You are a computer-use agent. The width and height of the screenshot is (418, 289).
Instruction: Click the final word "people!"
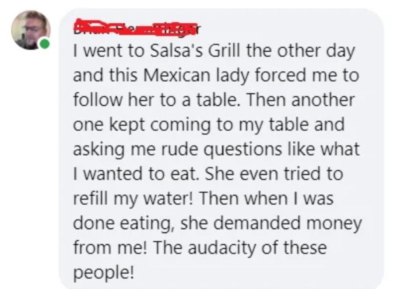(x=102, y=273)
